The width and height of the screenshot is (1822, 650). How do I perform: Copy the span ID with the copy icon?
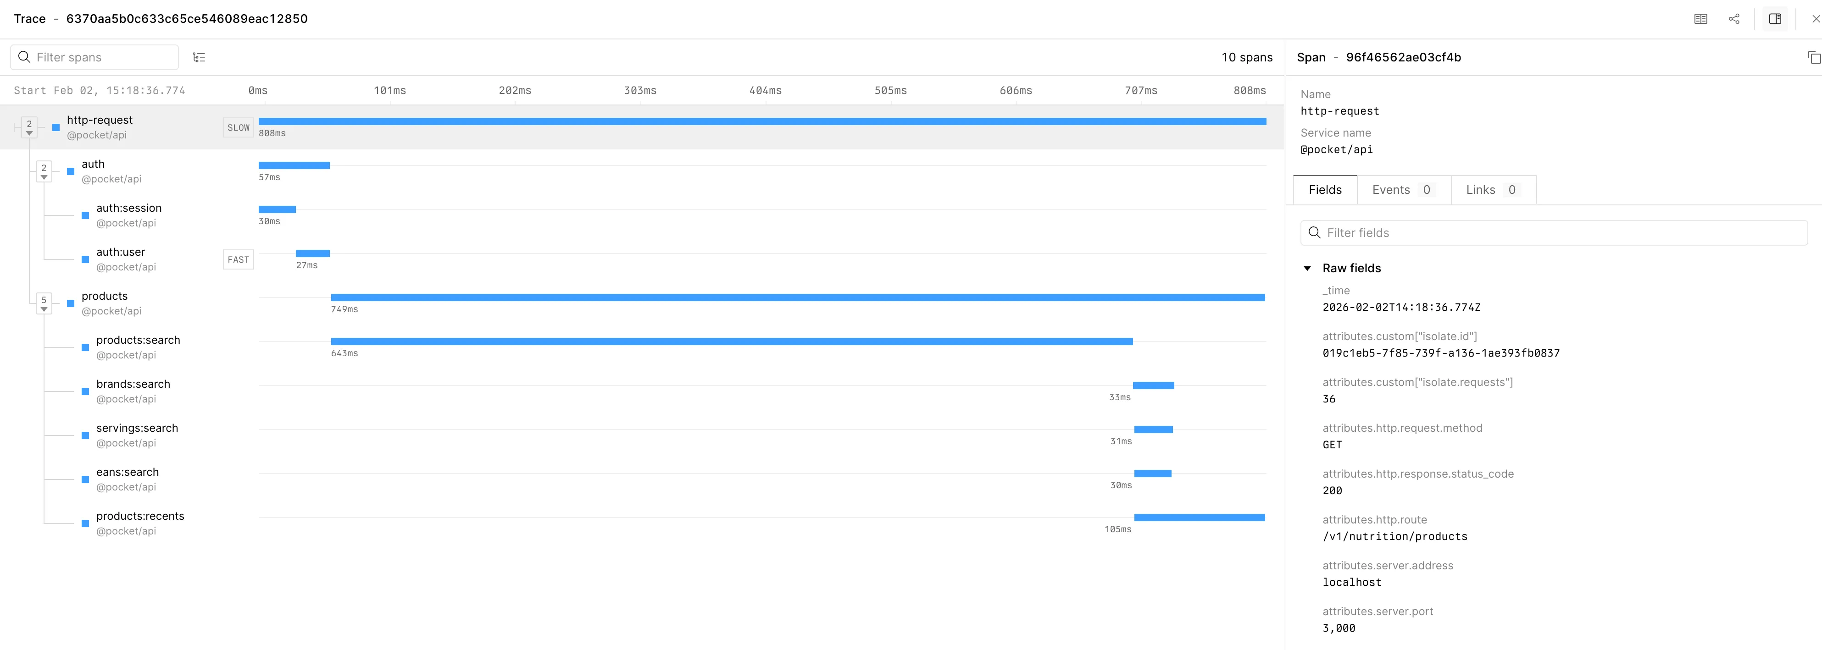(x=1813, y=57)
